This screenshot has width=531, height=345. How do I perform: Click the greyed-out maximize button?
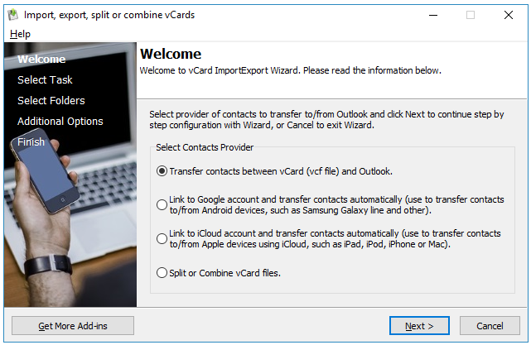coord(470,15)
